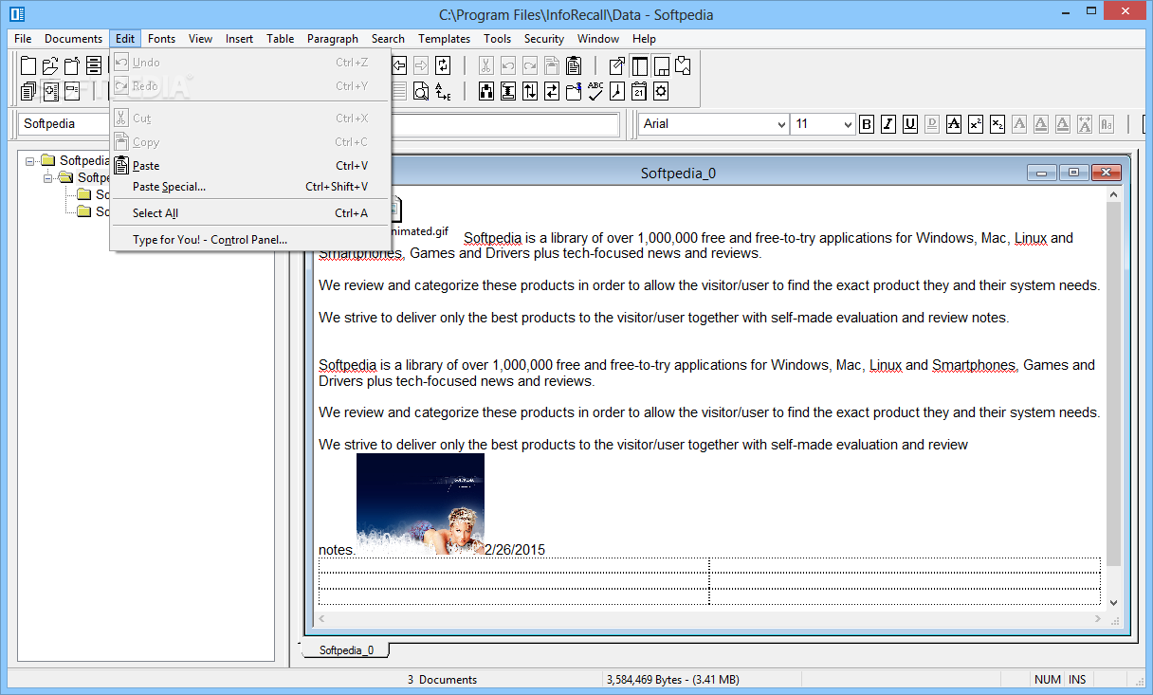Open the Table menu
This screenshot has width=1153, height=695.
click(x=280, y=39)
